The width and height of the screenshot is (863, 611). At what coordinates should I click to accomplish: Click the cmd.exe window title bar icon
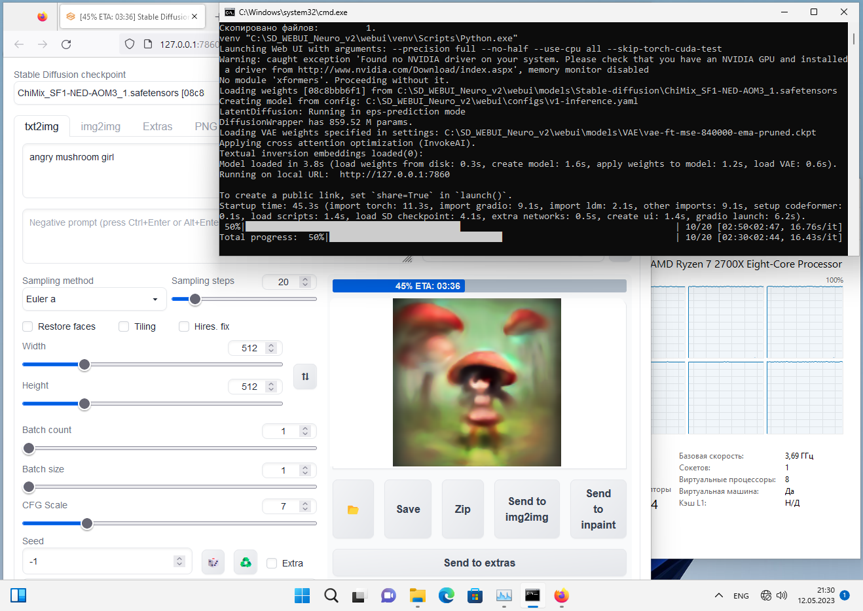coord(230,12)
